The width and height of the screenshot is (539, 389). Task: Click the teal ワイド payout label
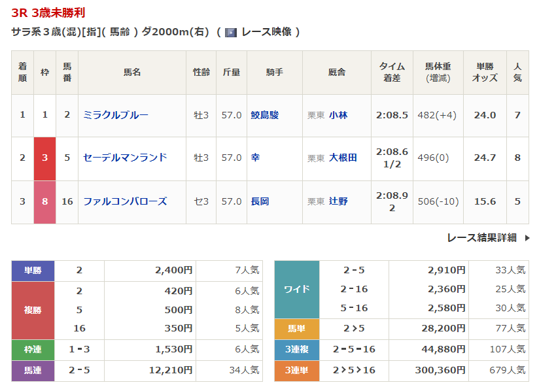pos(296,289)
